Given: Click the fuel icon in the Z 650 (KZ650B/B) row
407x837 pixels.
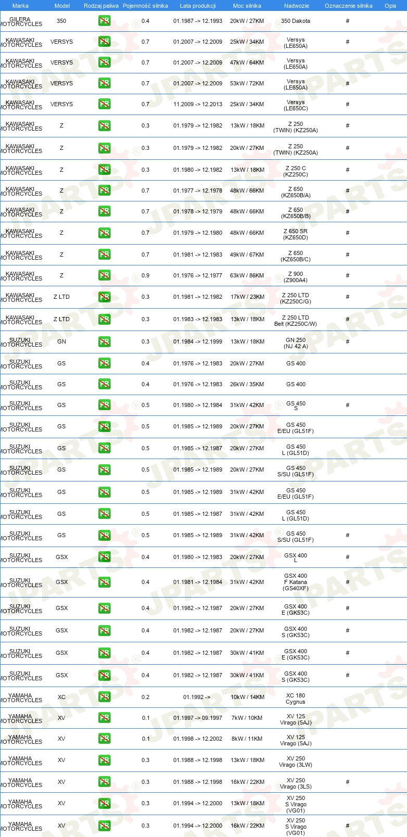Looking at the screenshot, I should coord(104,211).
